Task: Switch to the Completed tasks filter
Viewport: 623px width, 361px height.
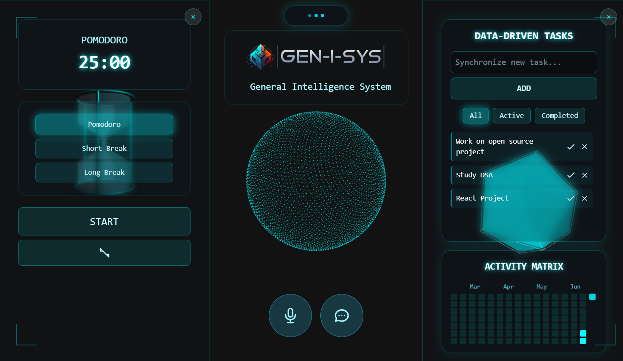Action: click(559, 115)
